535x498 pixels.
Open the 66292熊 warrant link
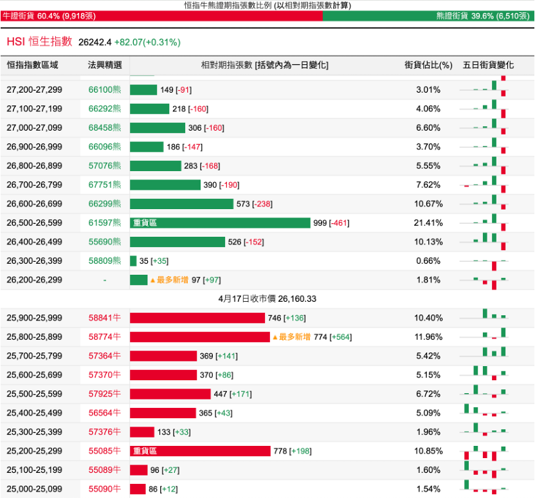pos(105,109)
